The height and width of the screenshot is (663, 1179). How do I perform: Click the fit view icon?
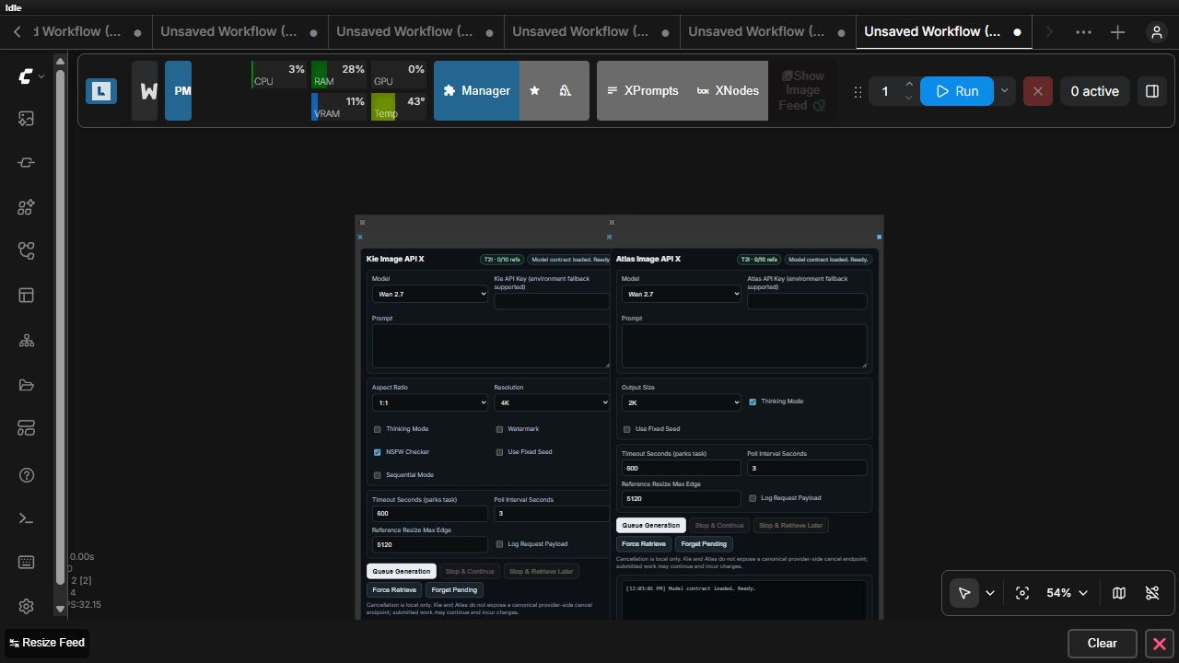click(x=1022, y=593)
